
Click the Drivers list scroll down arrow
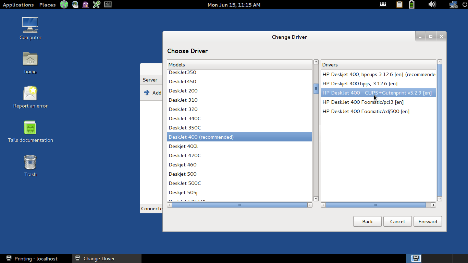(x=440, y=199)
